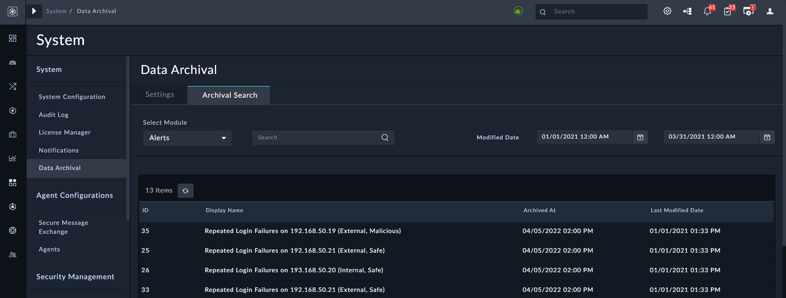
Task: Open the notifications bell icon
Action: coord(707,11)
